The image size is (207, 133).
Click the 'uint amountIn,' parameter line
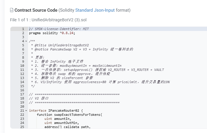tap(58, 119)
